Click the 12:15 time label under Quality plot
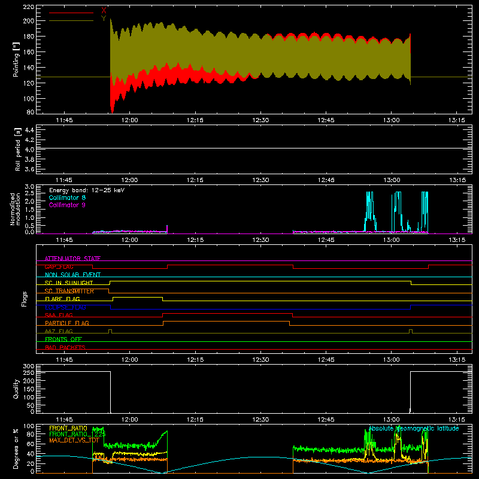The height and width of the screenshot is (479, 479). tap(195, 420)
